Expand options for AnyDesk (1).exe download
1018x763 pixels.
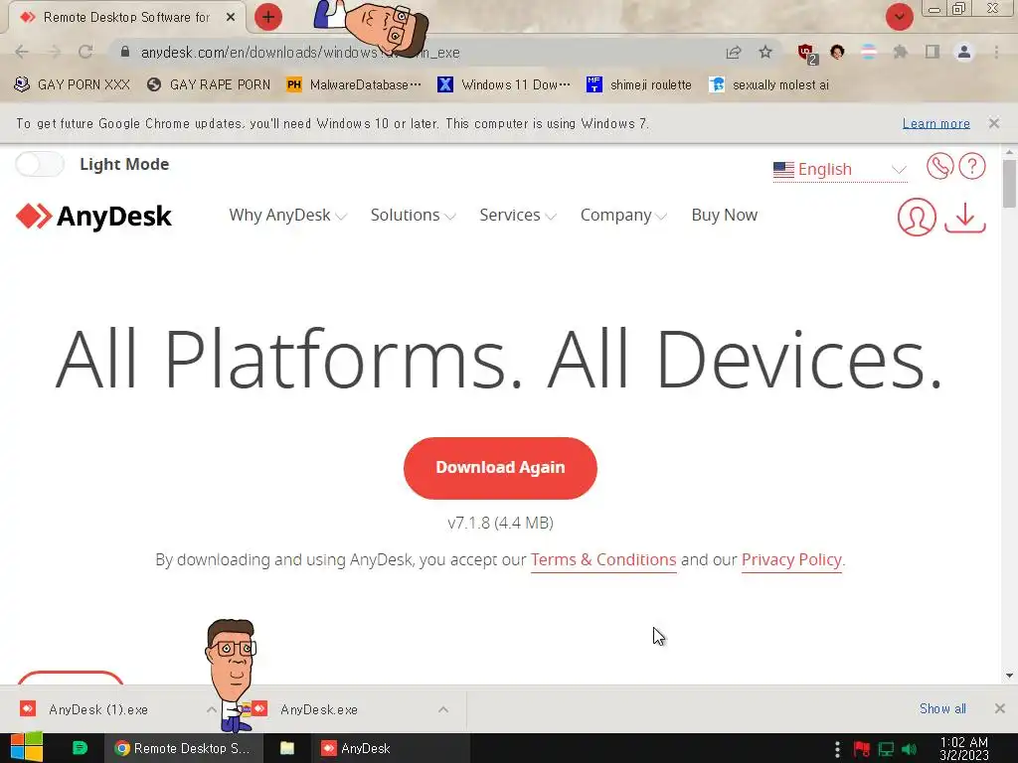point(212,709)
